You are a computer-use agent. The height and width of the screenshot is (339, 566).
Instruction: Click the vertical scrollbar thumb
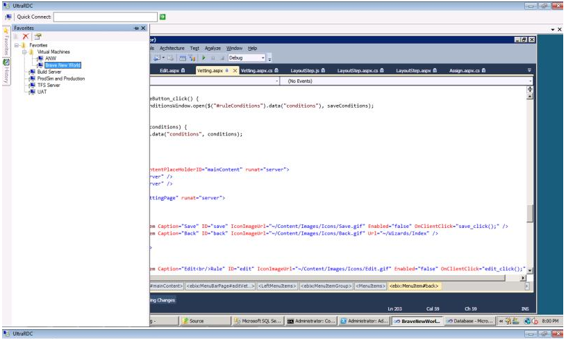coord(530,213)
